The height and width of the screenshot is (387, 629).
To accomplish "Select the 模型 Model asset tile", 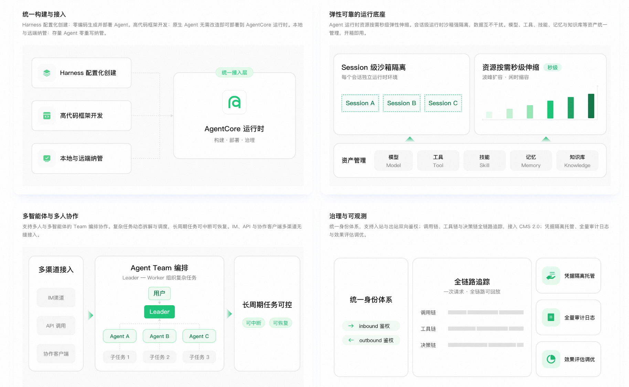I will tap(393, 161).
